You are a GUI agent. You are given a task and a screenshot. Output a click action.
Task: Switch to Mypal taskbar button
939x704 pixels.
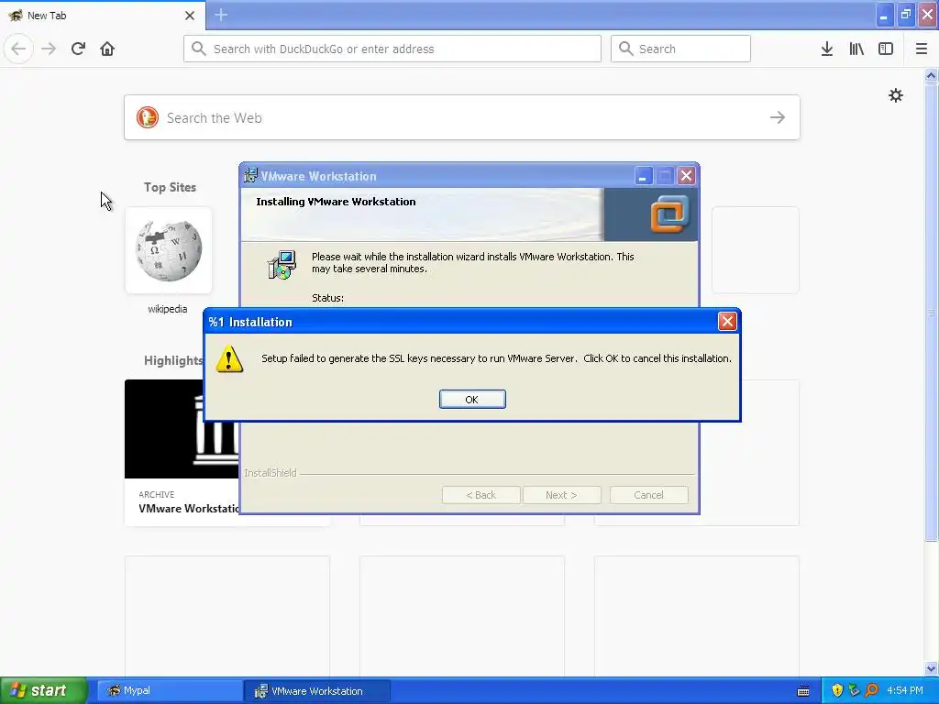click(170, 690)
